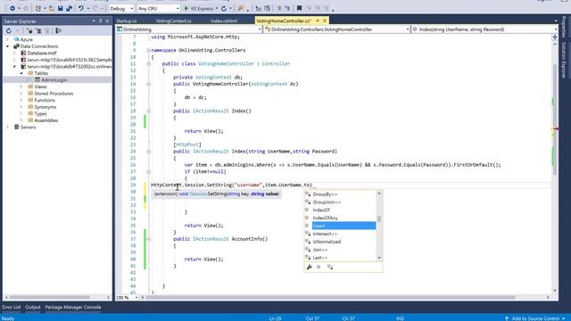Select the Assemblies folder
This screenshot has width=571, height=321.
pos(46,120)
